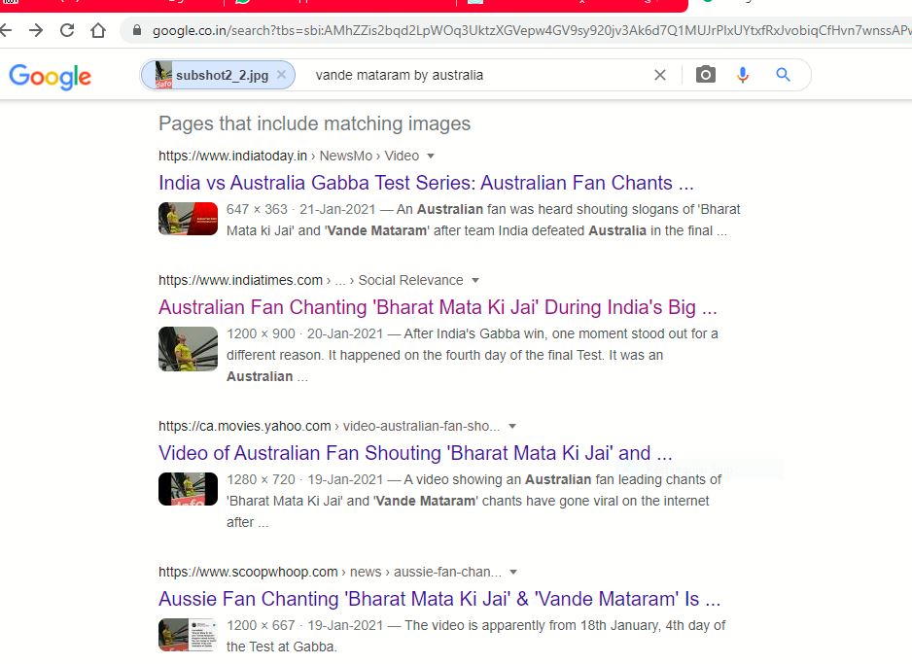Clear search text with X icon
This screenshot has width=912, height=664.
click(x=659, y=75)
